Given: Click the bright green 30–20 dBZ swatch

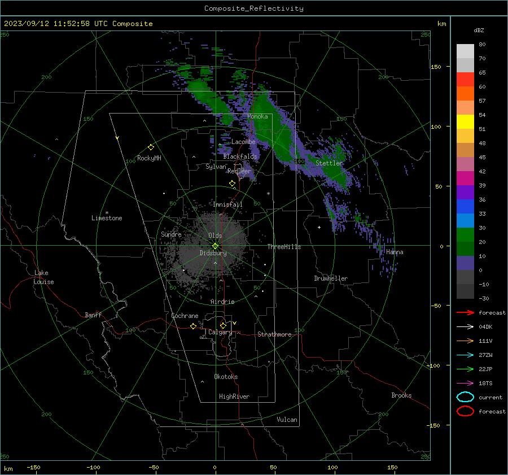Looking at the screenshot, I should 465,235.
